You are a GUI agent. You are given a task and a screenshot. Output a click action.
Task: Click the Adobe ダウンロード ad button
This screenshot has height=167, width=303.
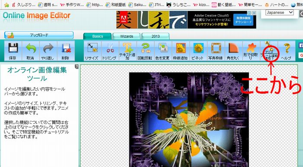click(243, 20)
